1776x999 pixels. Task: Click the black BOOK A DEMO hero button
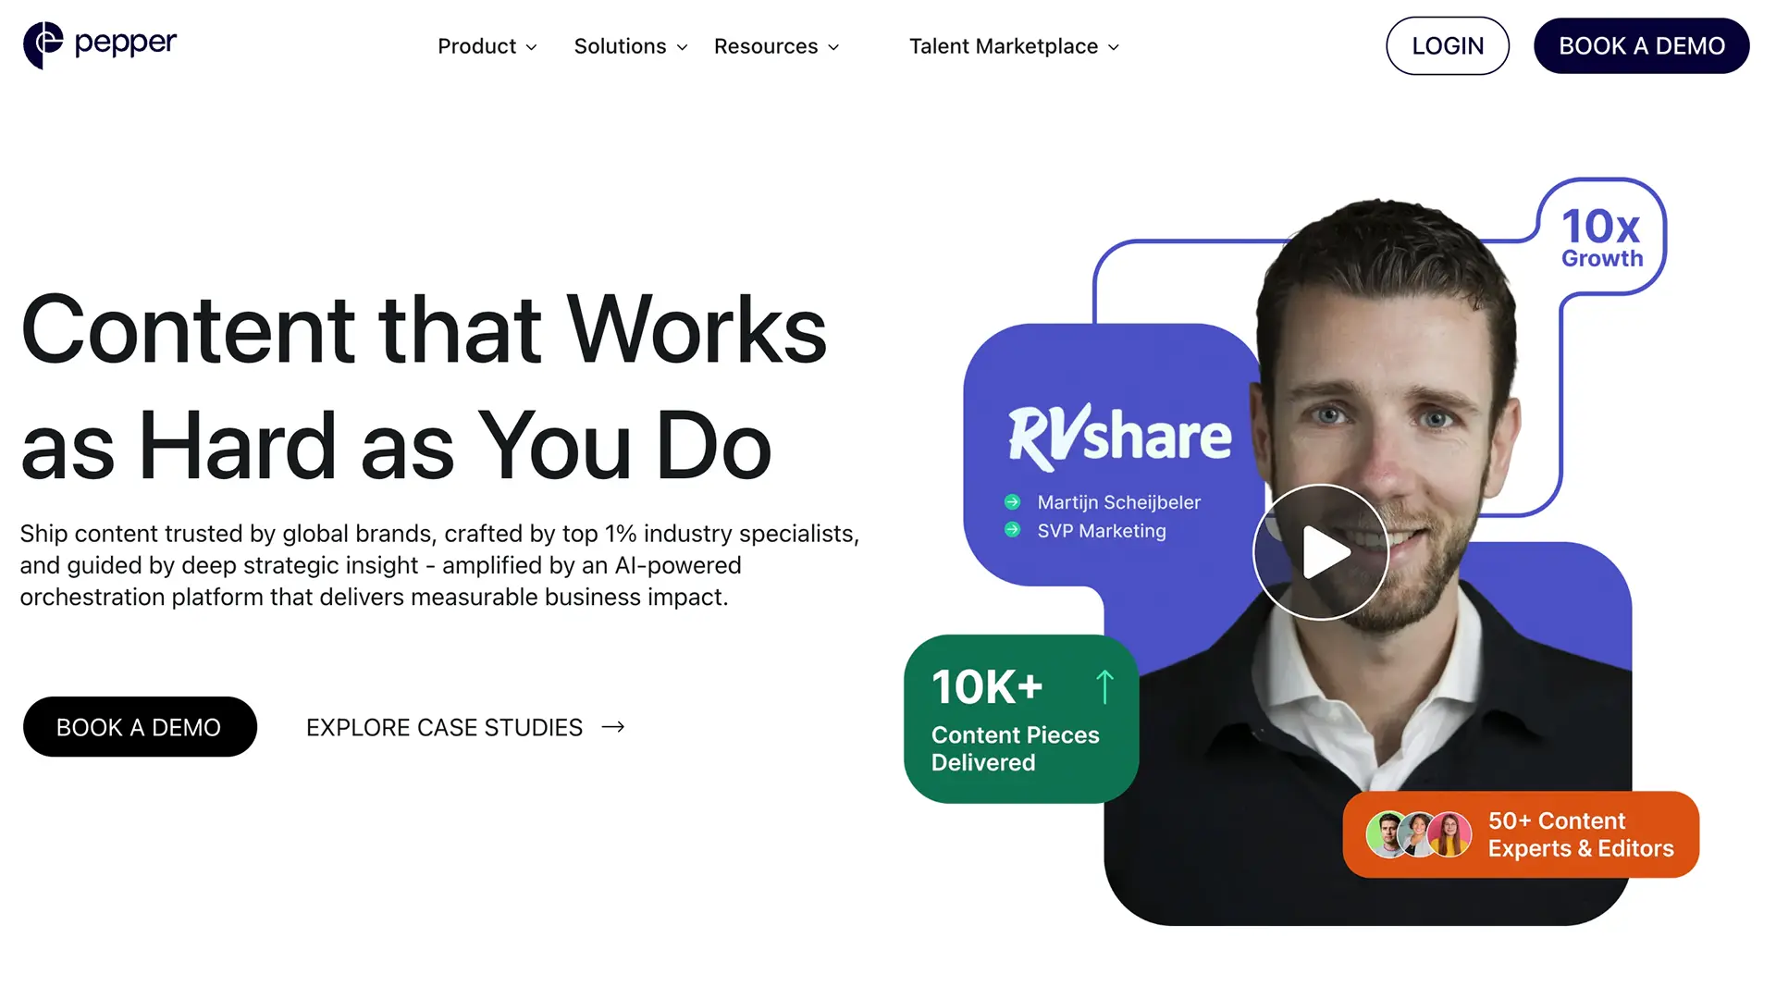(x=140, y=727)
